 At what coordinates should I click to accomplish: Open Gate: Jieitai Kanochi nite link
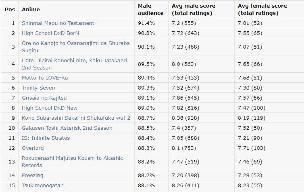[x=74, y=64]
